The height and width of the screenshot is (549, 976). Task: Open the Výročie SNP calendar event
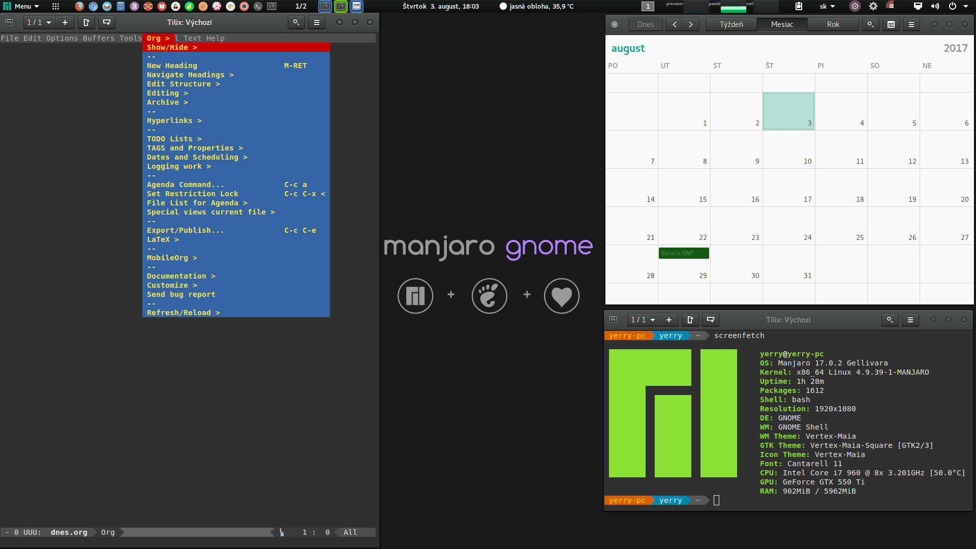[684, 253]
